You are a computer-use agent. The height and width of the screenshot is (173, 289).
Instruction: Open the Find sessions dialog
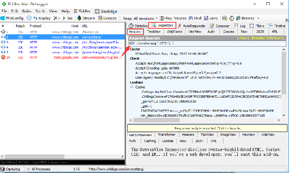pos(195,18)
